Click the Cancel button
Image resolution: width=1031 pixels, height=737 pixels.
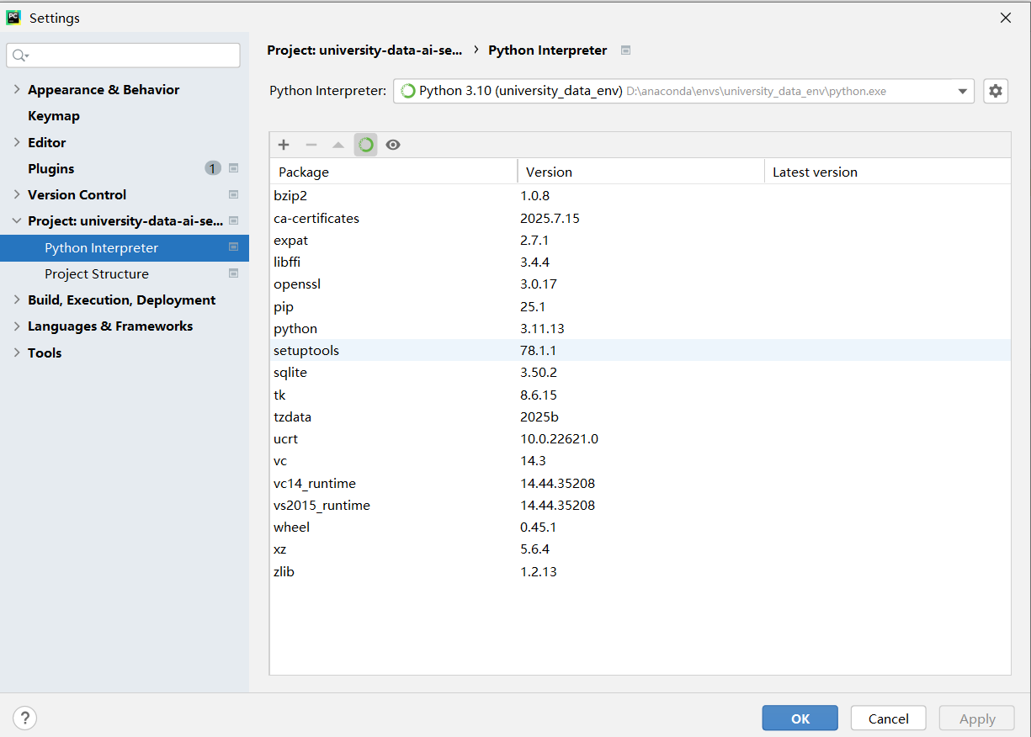pos(889,718)
